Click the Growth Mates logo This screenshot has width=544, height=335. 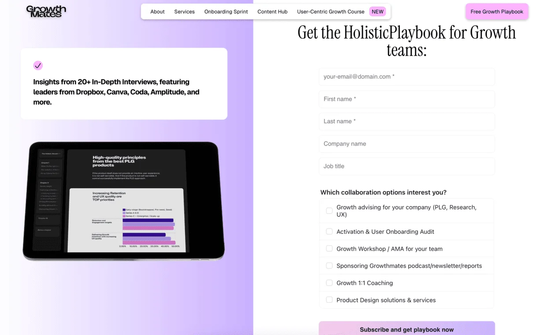point(46,11)
